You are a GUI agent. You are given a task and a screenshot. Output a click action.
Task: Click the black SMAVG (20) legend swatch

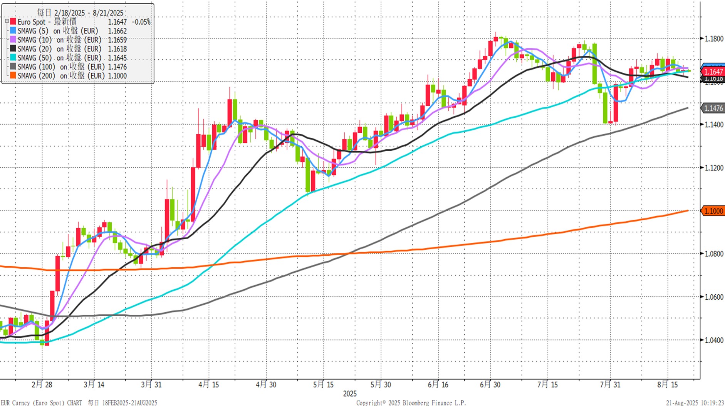click(13, 48)
